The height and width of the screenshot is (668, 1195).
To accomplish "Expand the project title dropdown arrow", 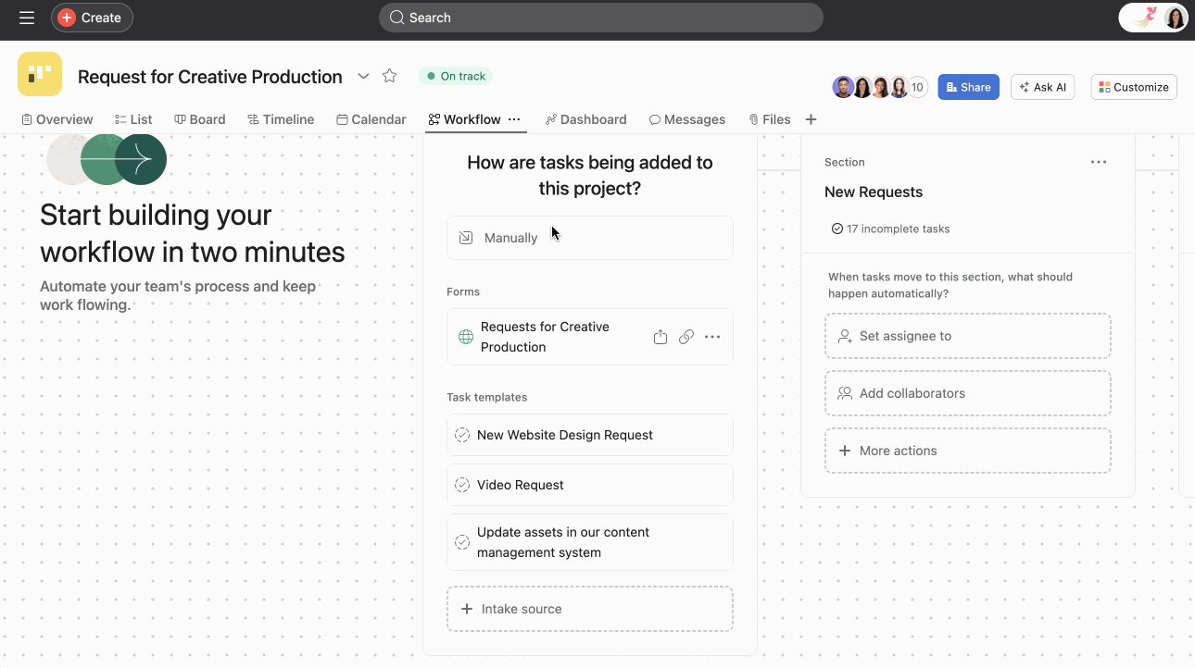I will pos(363,77).
